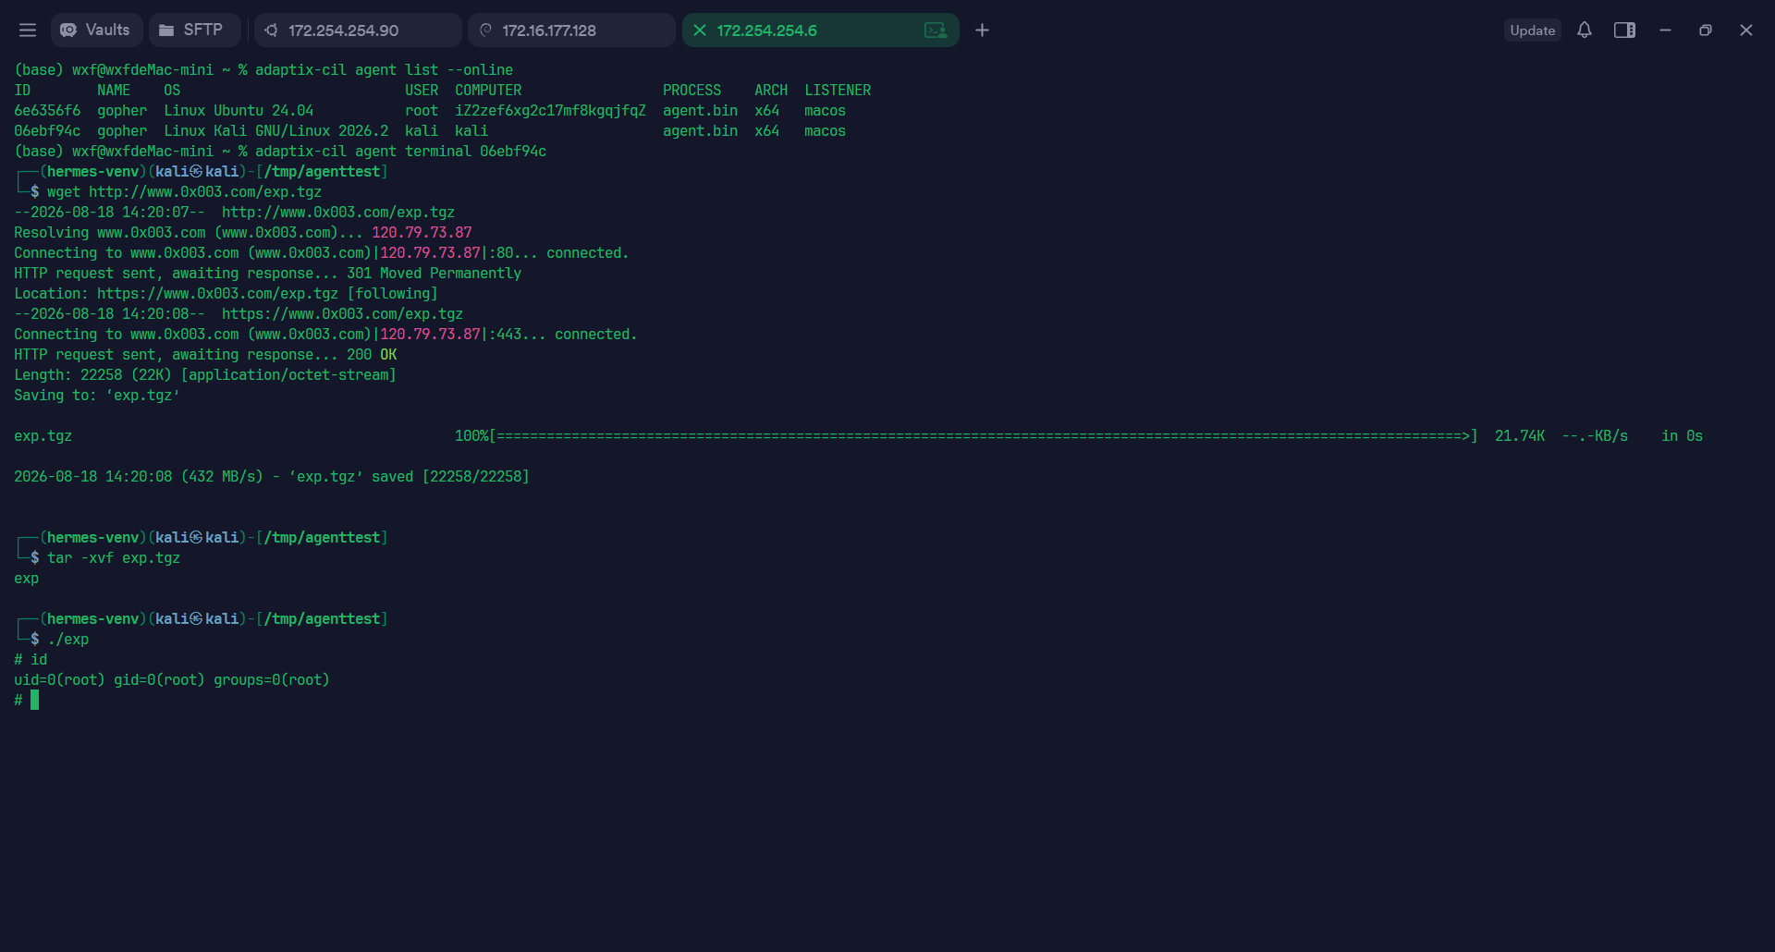
Task: Click the text "Length: 22258 (22K)"
Action: 92,375
